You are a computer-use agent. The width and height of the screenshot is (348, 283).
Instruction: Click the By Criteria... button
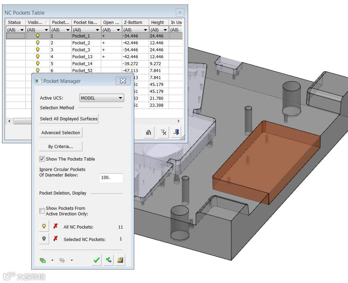coord(60,146)
